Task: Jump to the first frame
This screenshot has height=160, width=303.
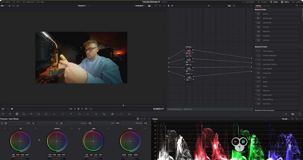Action: point(71,109)
